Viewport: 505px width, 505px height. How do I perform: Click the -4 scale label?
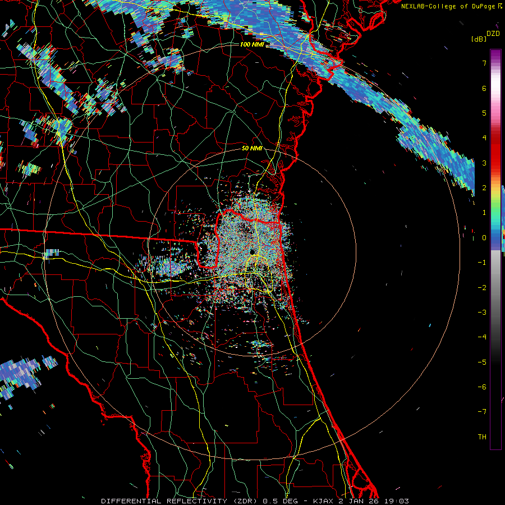point(482,337)
